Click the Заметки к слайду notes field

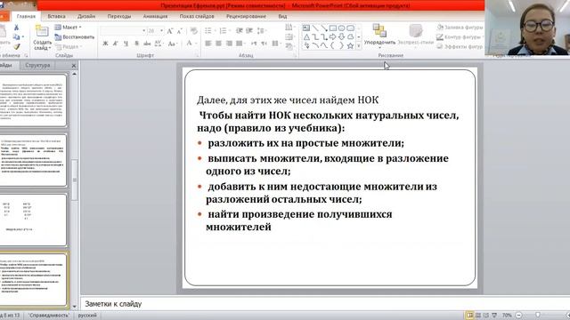[325, 304]
